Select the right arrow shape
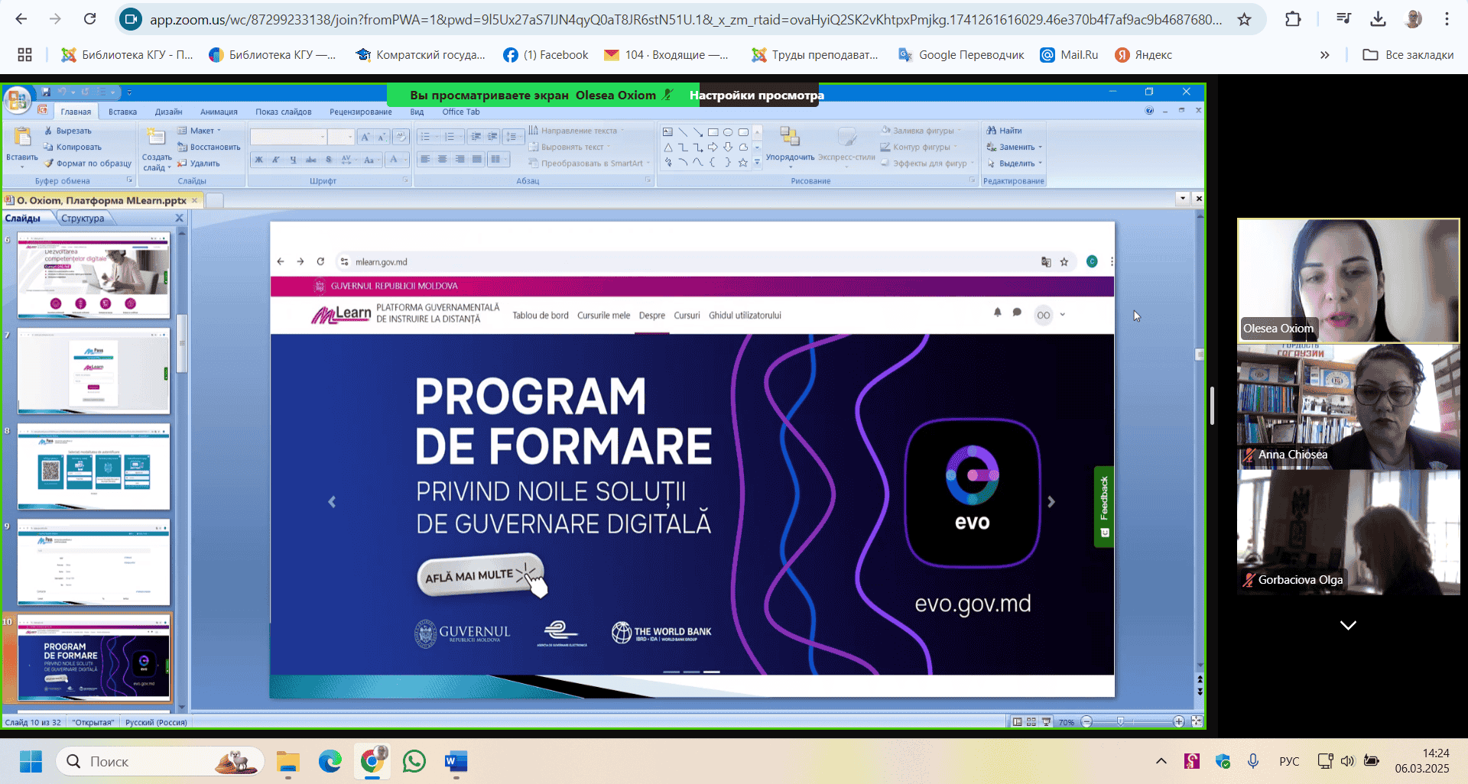This screenshot has width=1468, height=784. (713, 147)
